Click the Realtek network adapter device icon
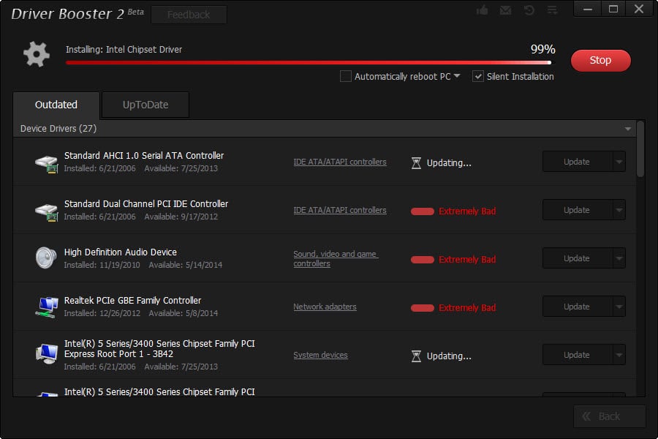 tap(46, 307)
